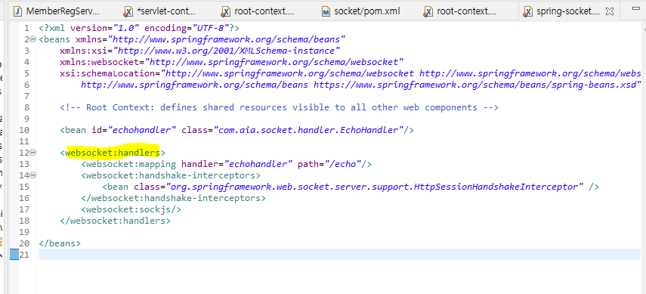Click line number 8 in the gutter
646x294 pixels.
point(26,107)
